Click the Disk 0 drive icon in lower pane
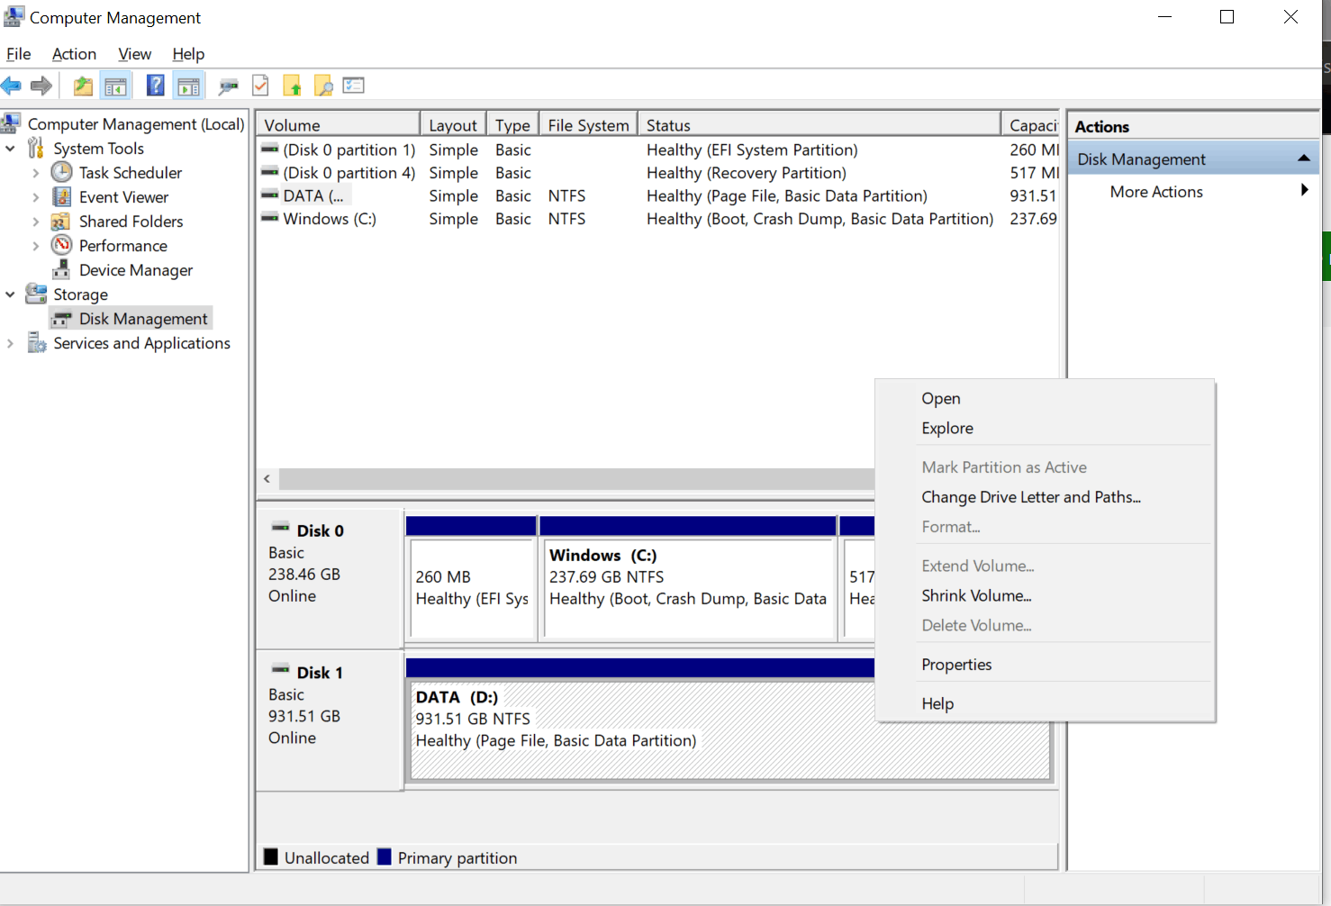This screenshot has width=1331, height=906. [x=280, y=528]
